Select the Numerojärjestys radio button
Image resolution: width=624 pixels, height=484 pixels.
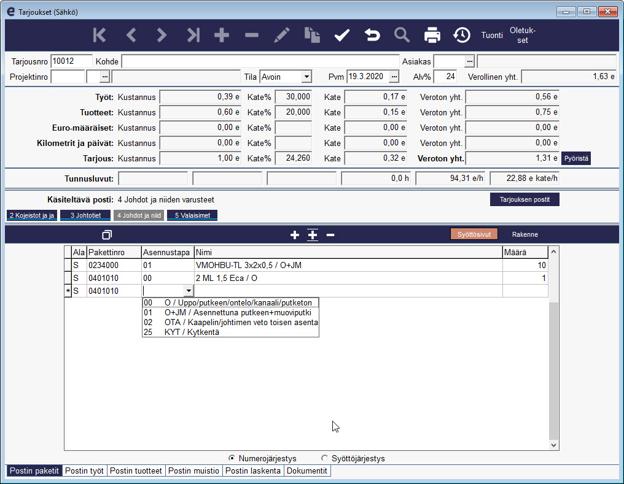coord(232,458)
